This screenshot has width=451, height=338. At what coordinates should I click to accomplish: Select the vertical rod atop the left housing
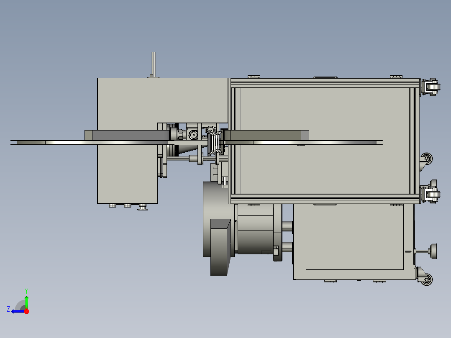(x=153, y=65)
